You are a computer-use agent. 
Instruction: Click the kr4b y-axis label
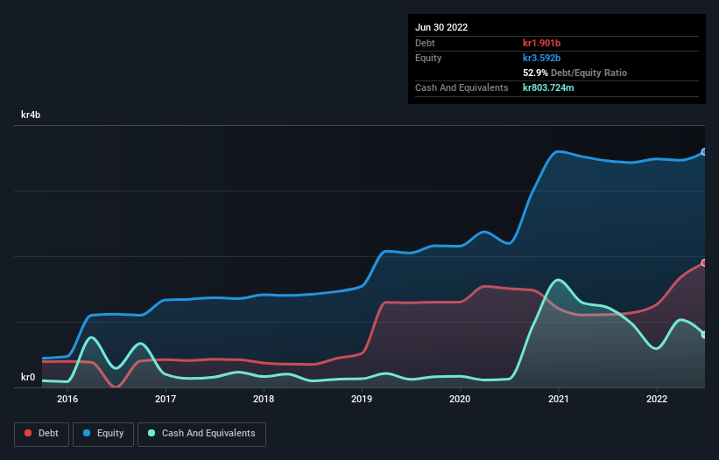pyautogui.click(x=31, y=115)
